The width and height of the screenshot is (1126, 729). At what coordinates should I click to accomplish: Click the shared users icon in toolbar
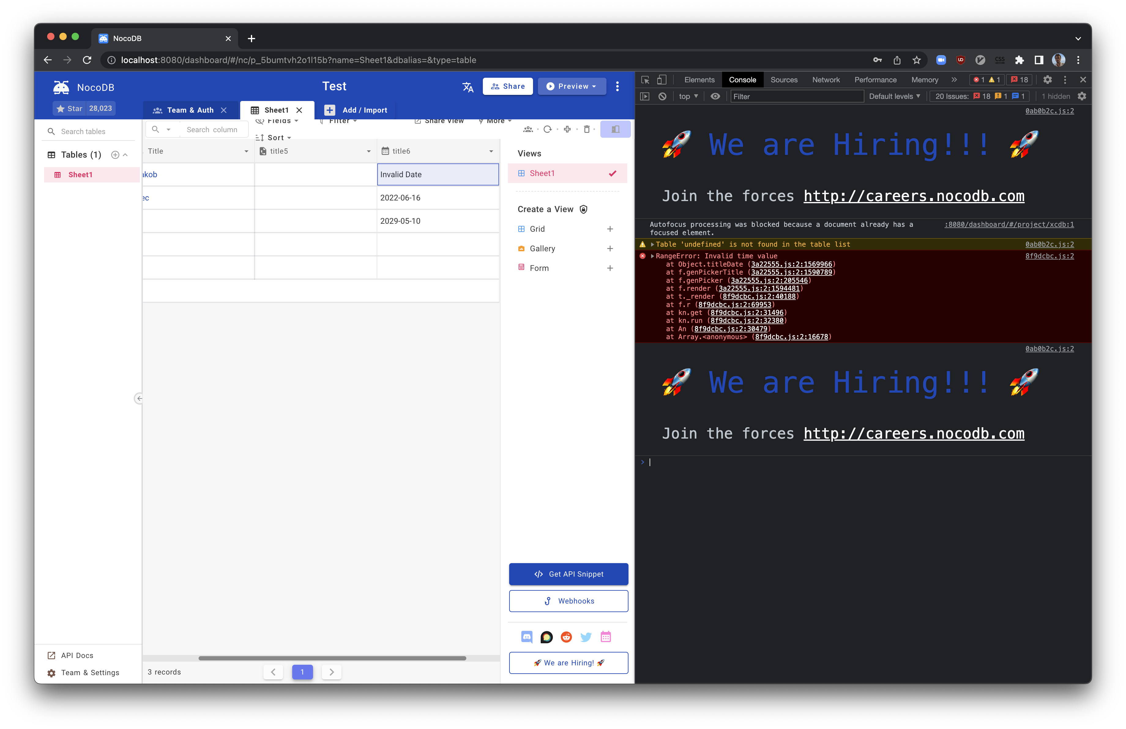[528, 129]
